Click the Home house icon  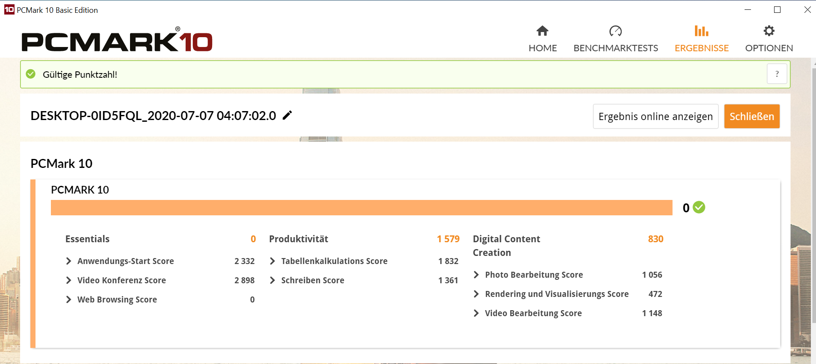pos(542,31)
